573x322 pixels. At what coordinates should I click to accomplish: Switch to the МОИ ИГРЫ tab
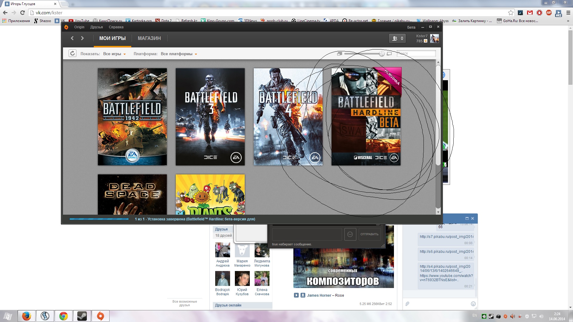(x=113, y=38)
